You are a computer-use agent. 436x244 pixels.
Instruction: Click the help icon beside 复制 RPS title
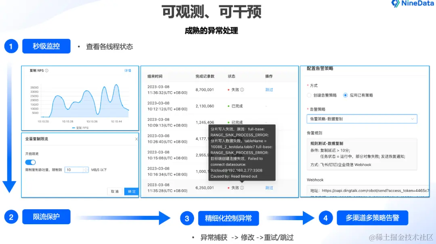tap(46, 70)
